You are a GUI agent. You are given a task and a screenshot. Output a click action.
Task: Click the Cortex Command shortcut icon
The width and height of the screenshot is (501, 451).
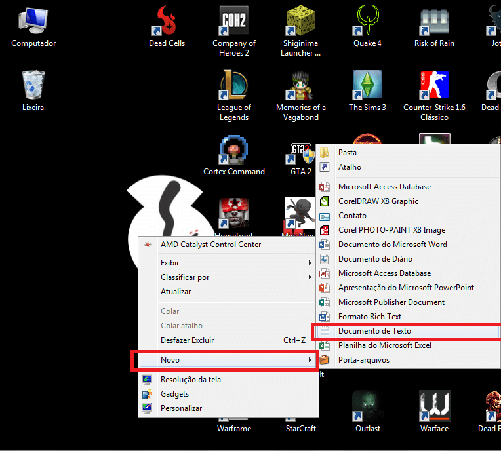click(234, 151)
